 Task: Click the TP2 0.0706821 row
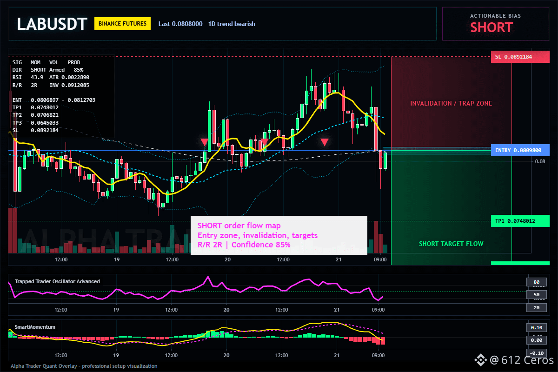coord(35,115)
